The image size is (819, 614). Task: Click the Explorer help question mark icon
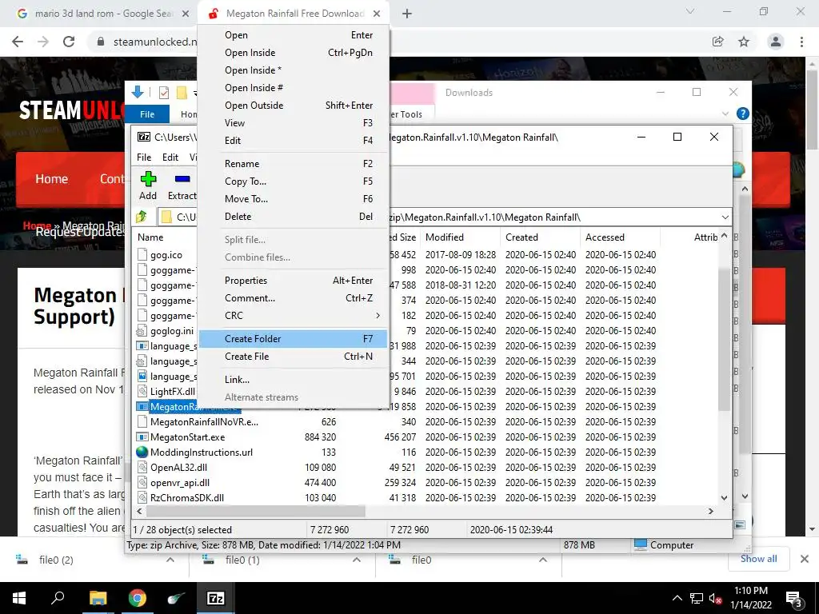[743, 114]
